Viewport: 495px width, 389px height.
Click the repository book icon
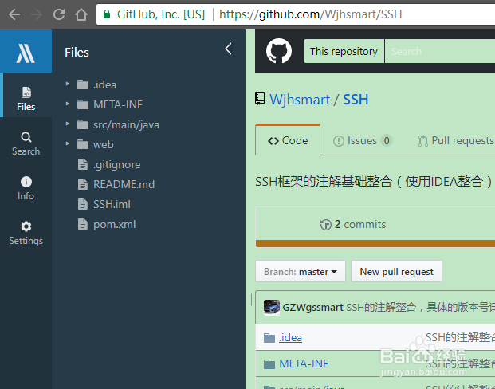click(x=260, y=99)
